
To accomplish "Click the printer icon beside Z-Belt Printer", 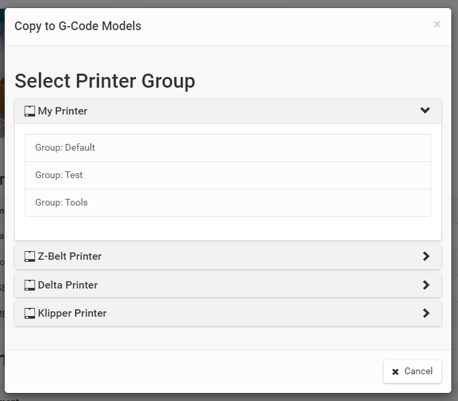I will [x=29, y=256].
